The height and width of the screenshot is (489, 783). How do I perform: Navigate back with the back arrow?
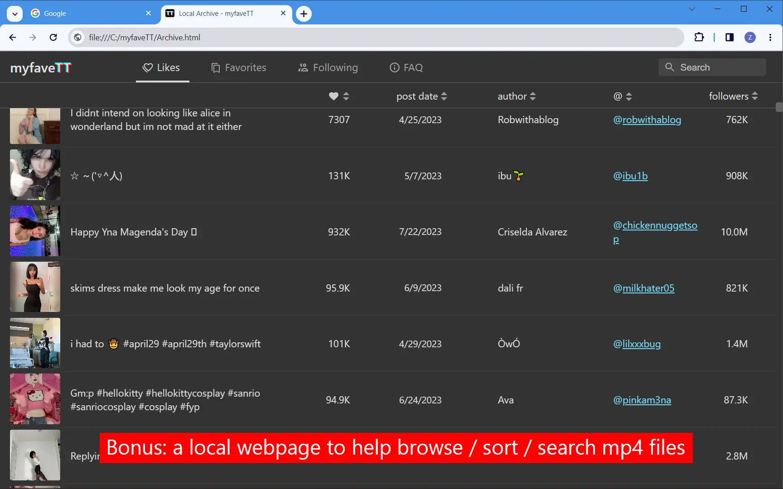(12, 37)
